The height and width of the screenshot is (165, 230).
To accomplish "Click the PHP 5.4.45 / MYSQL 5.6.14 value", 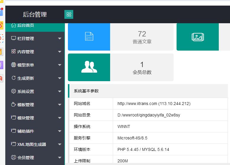I will pyautogui.click(x=143, y=149).
